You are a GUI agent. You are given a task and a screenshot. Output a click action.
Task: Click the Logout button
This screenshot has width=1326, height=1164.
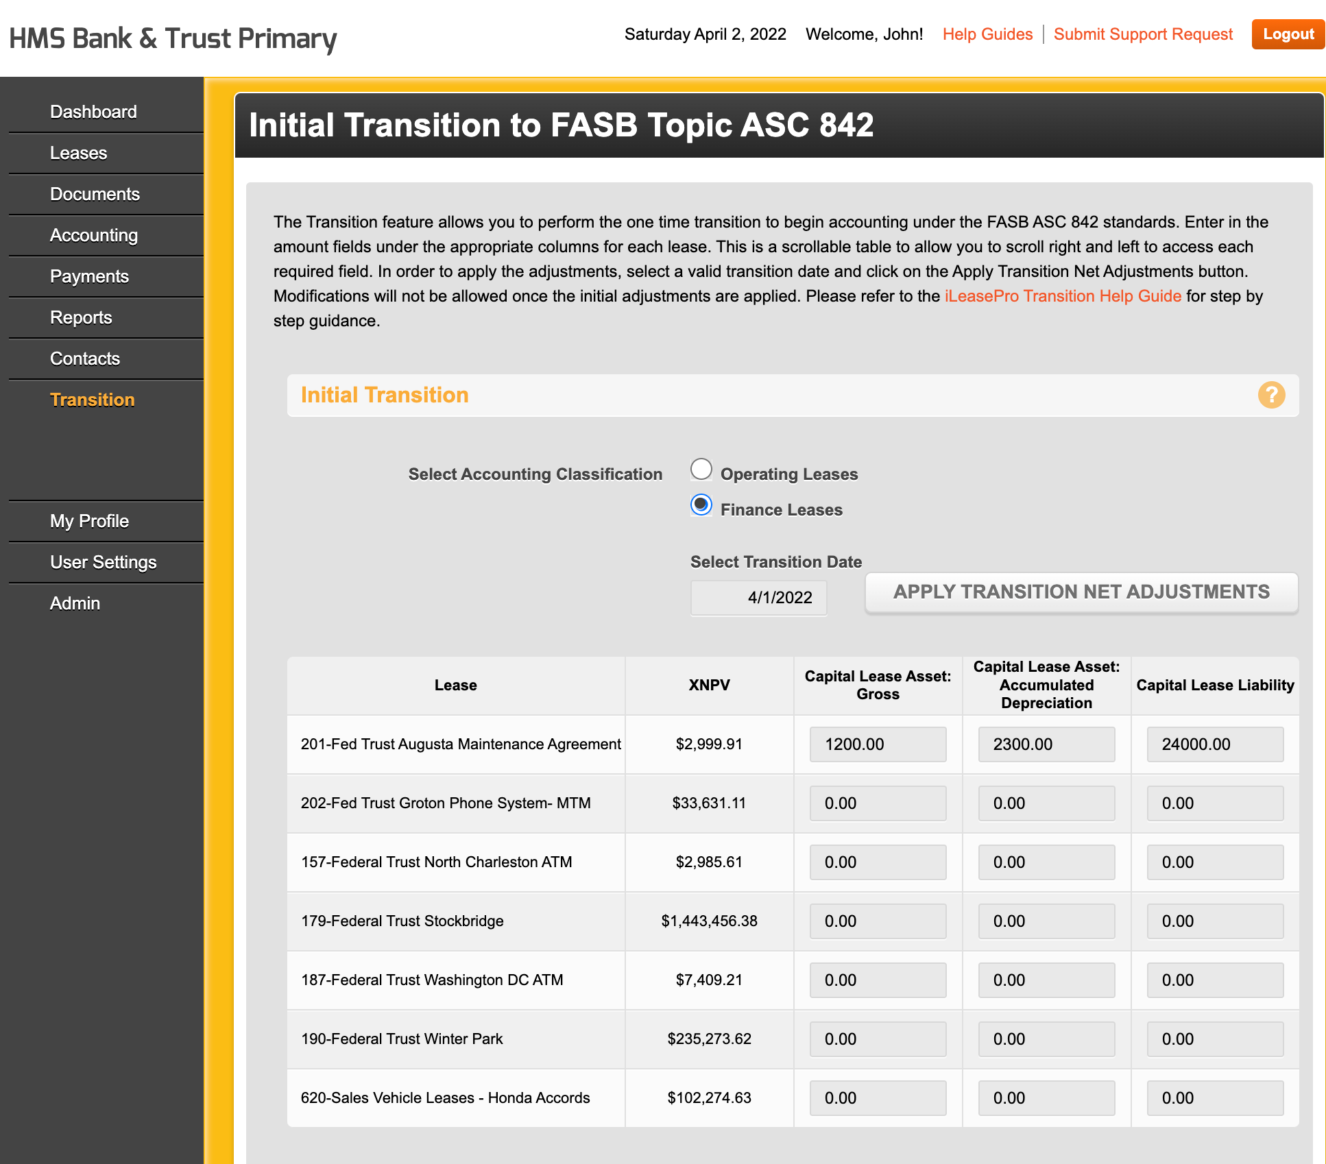click(1287, 34)
